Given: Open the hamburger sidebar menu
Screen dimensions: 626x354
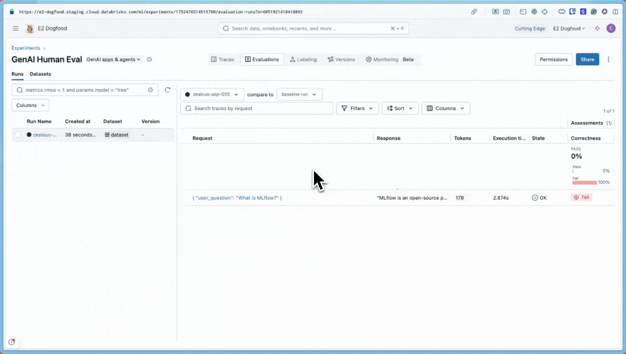Looking at the screenshot, I should tap(16, 29).
